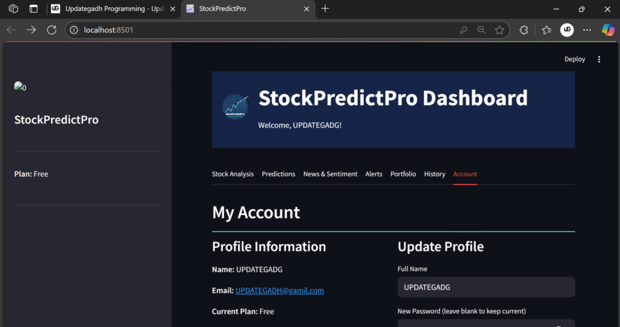Add this page to favorites star
The image size is (620, 327).
(x=500, y=30)
